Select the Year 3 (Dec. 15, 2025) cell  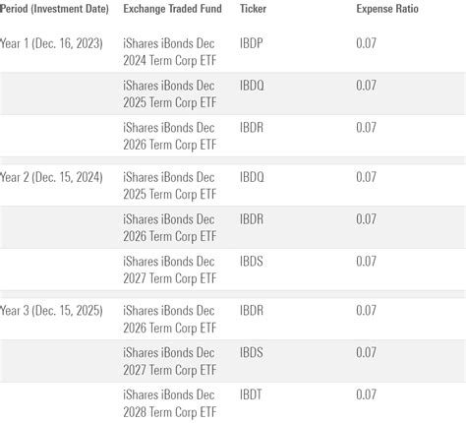[51, 310]
